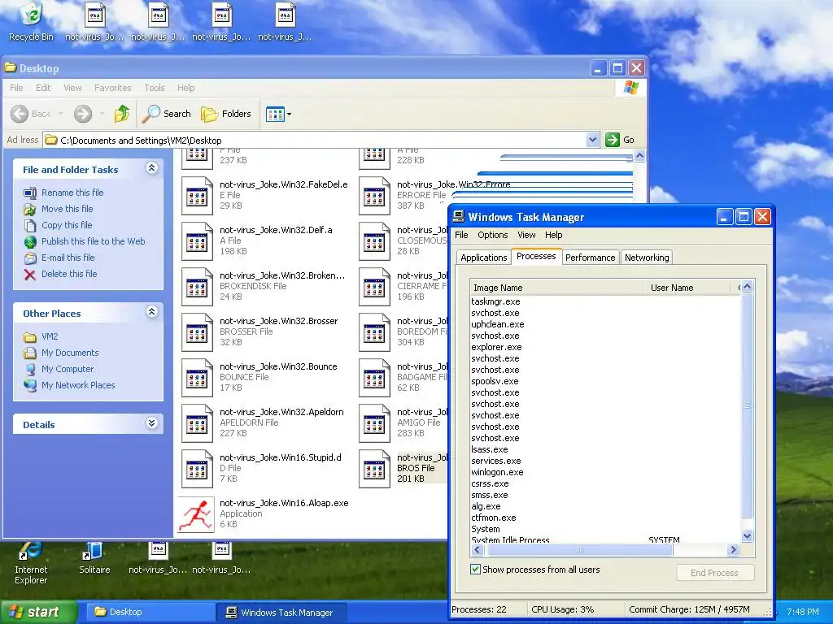Image resolution: width=833 pixels, height=624 pixels.
Task: Click Move this file link
Action: click(x=67, y=209)
